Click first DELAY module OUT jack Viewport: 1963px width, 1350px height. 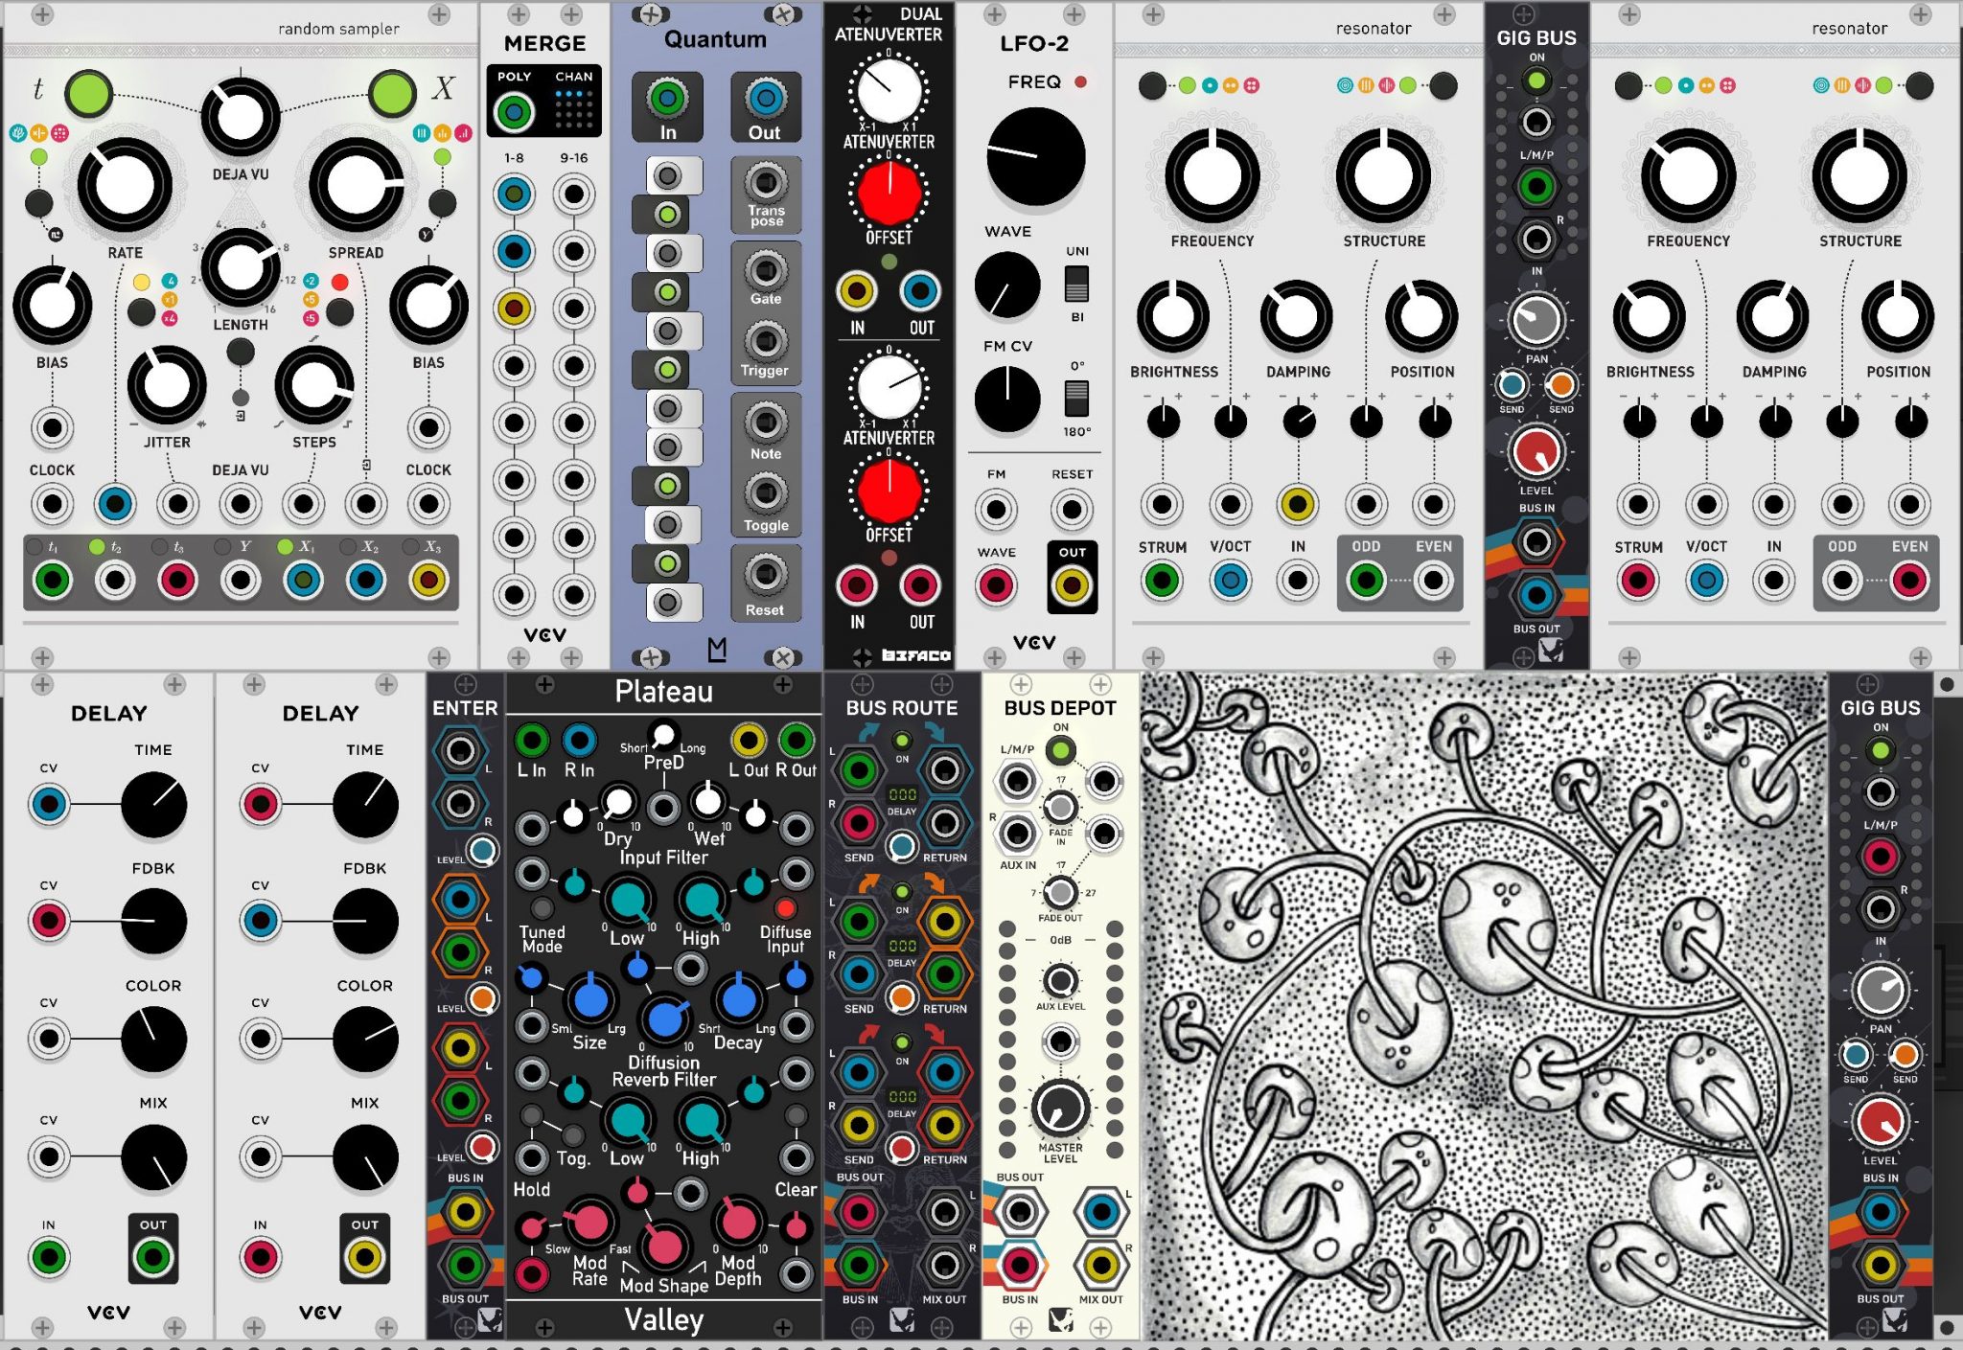pos(153,1258)
